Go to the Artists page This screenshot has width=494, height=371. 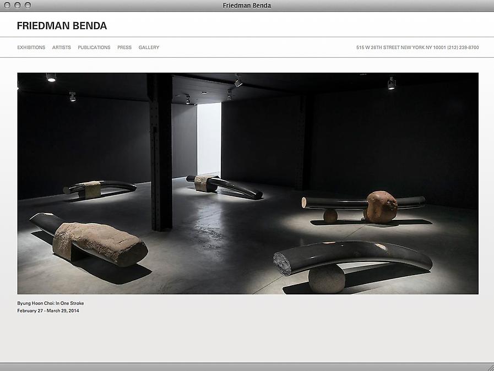(62, 47)
